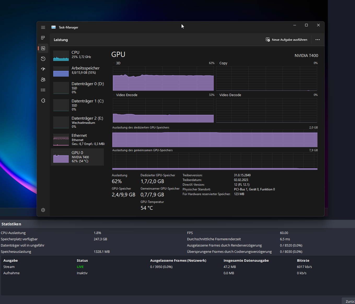Click the Bitrate column header

(303, 261)
